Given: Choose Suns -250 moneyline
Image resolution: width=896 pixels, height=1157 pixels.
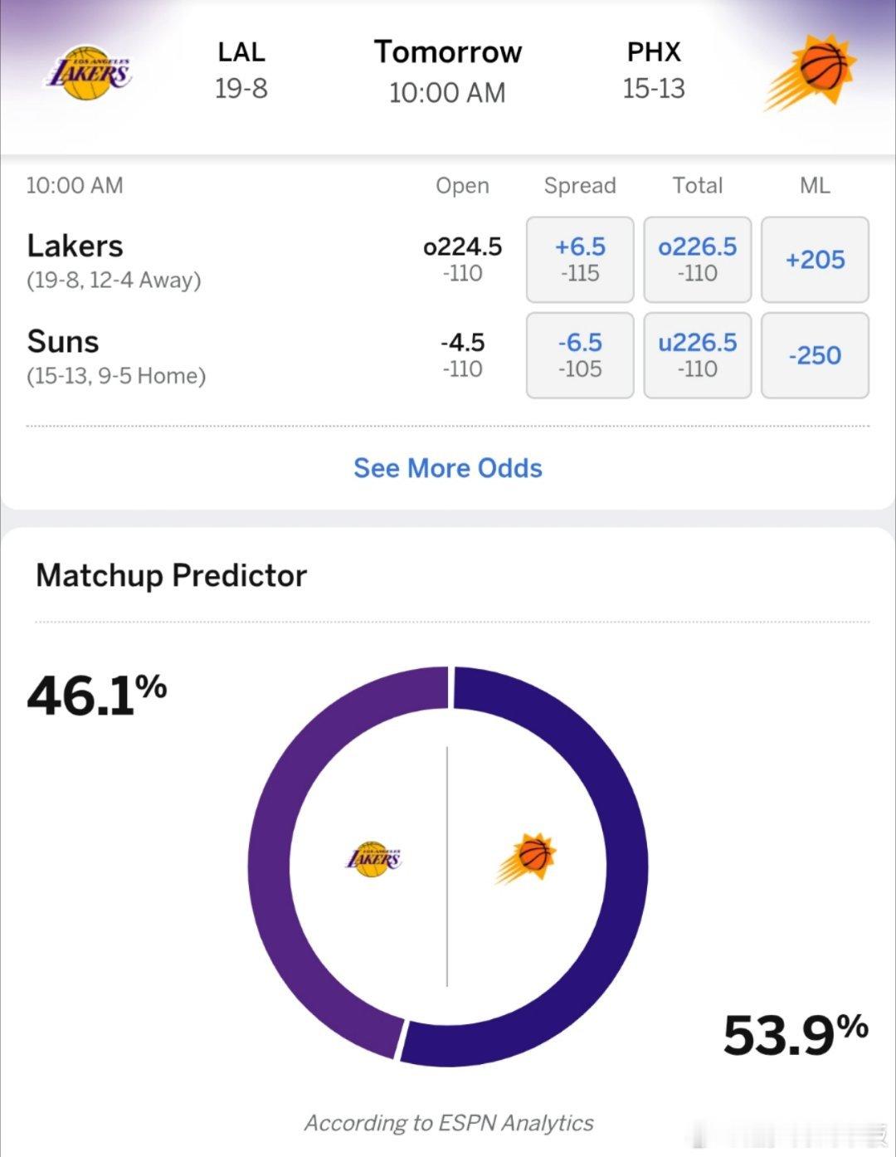Looking at the screenshot, I should tap(815, 355).
